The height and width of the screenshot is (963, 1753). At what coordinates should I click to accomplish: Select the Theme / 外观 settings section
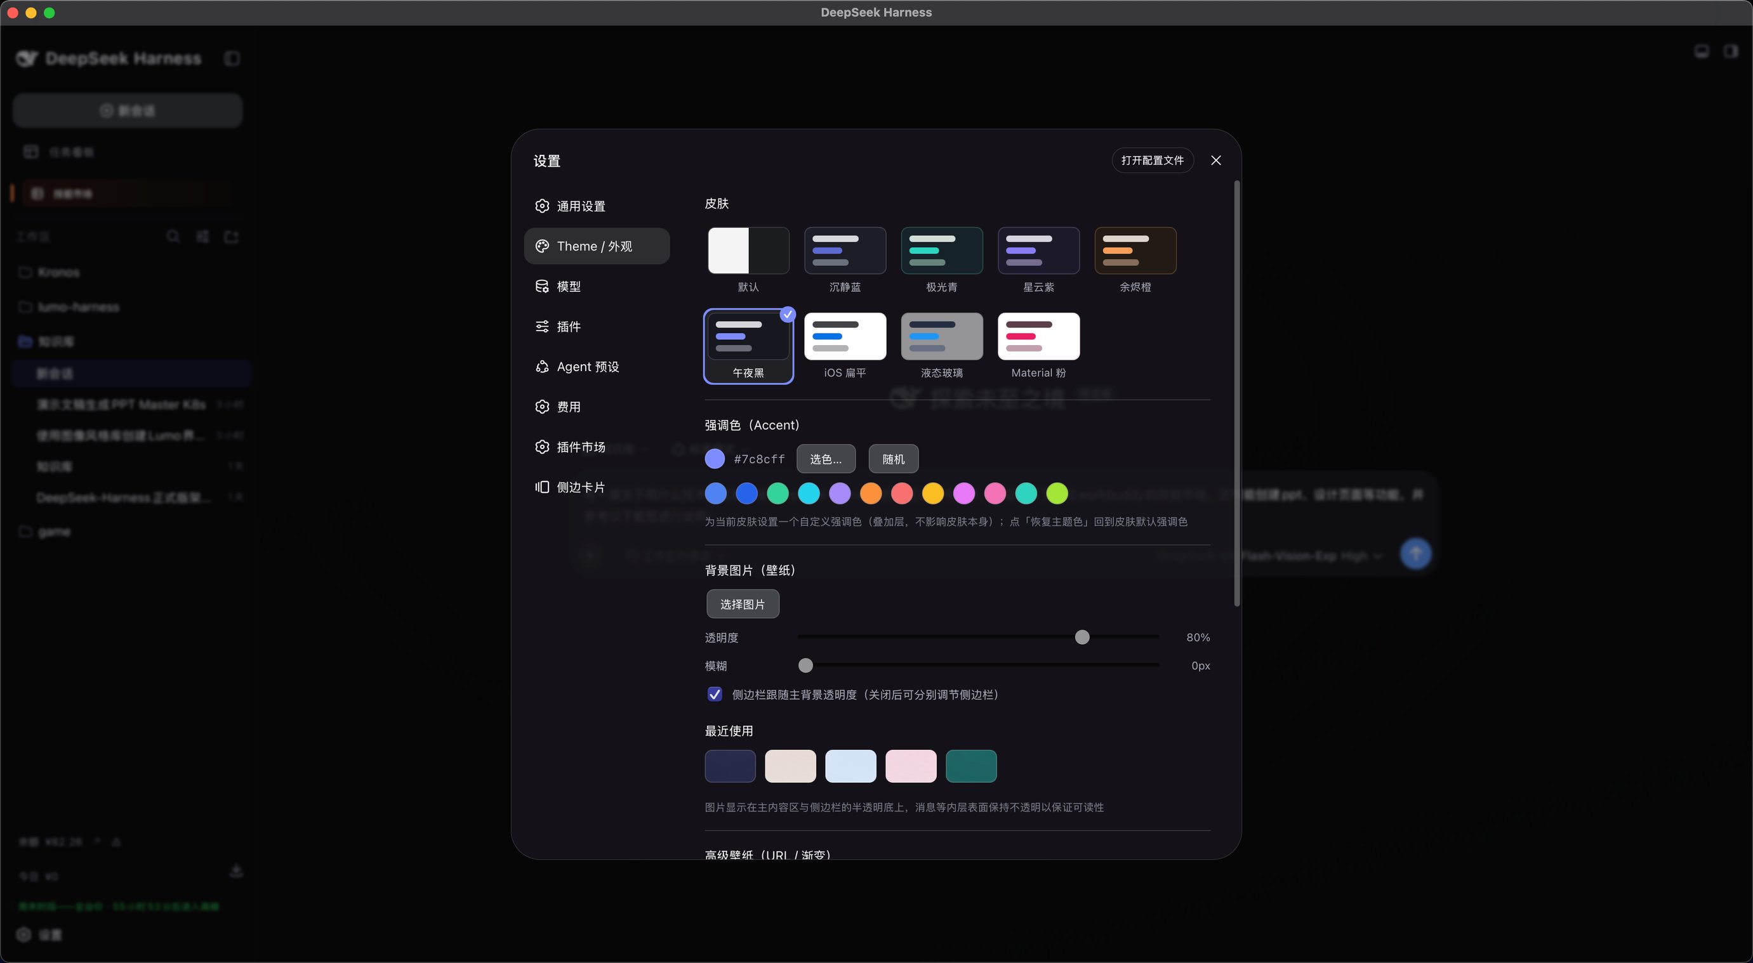tap(597, 246)
